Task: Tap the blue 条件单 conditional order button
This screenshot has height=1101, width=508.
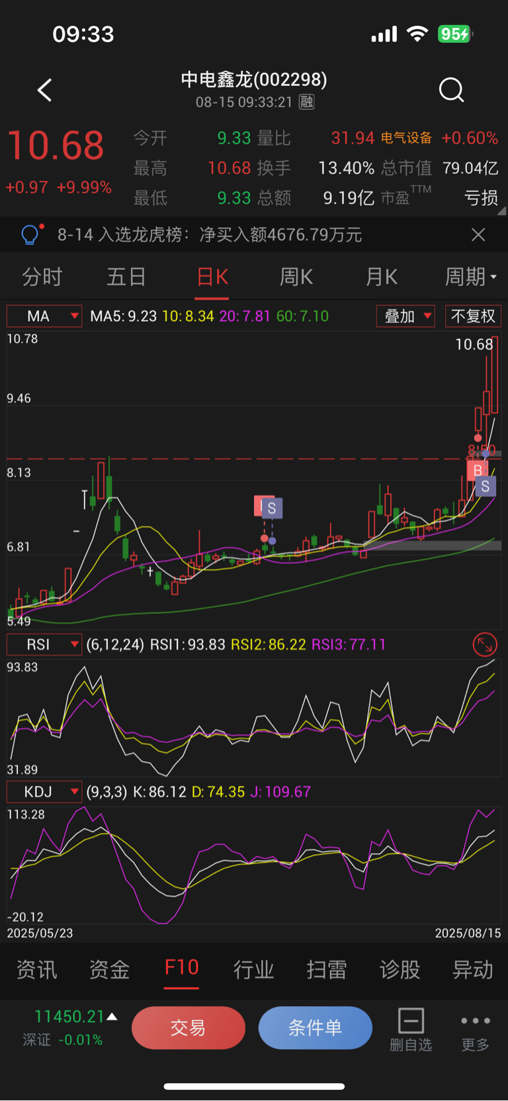Action: coord(316,1028)
